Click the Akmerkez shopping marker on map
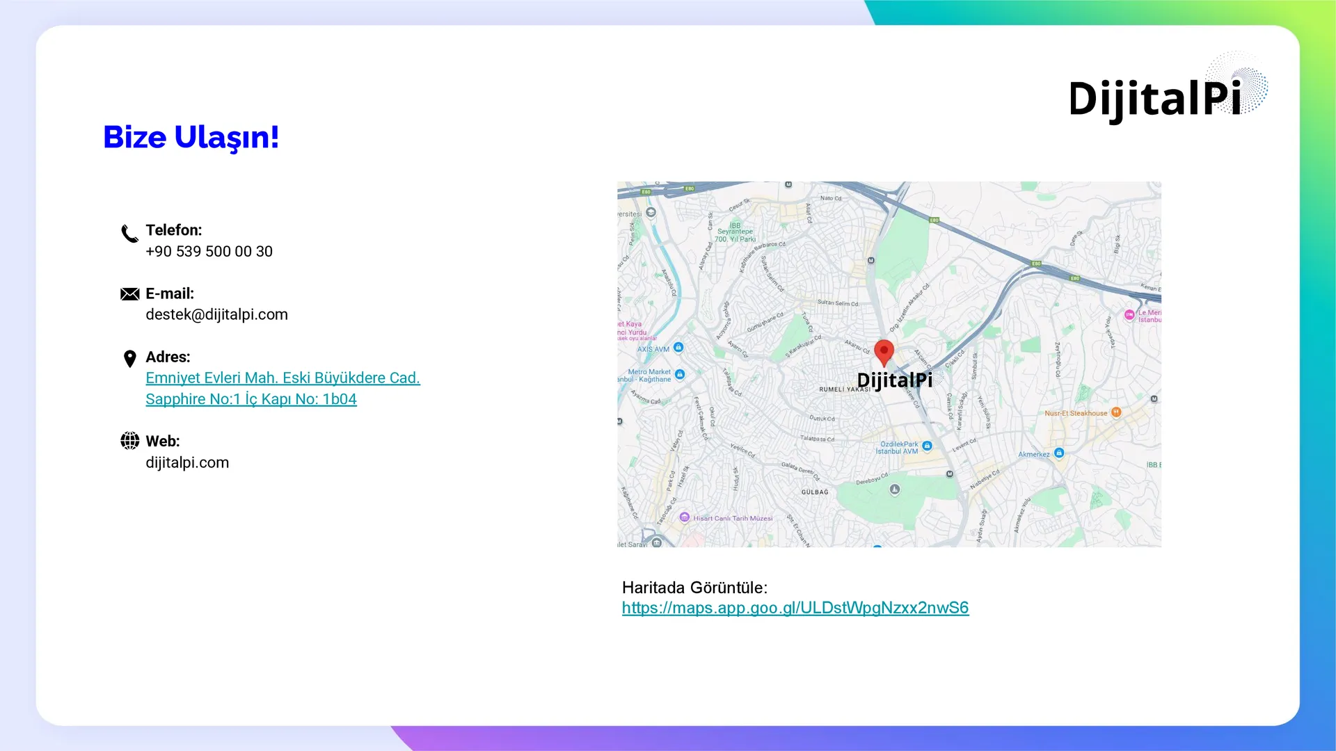 1059,453
